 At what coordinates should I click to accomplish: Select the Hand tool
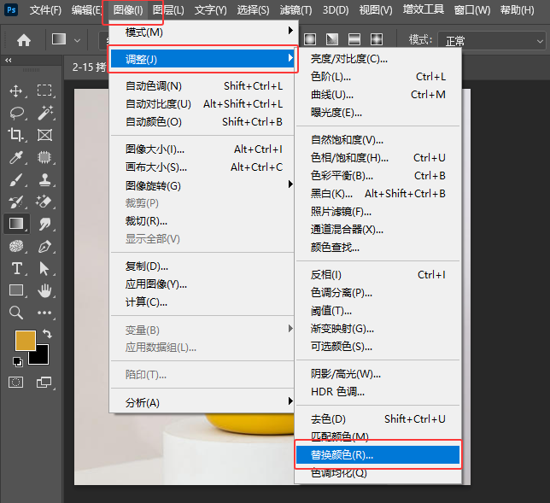tap(45, 291)
